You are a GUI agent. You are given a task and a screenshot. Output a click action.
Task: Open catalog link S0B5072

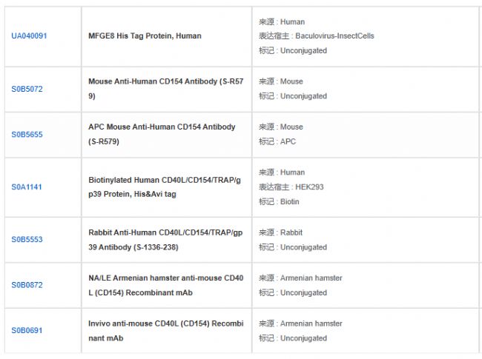(27, 89)
